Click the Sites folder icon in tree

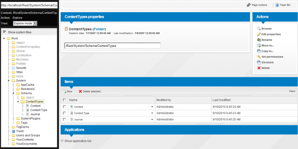(13, 72)
